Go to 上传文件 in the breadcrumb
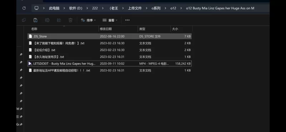 click(x=135, y=8)
